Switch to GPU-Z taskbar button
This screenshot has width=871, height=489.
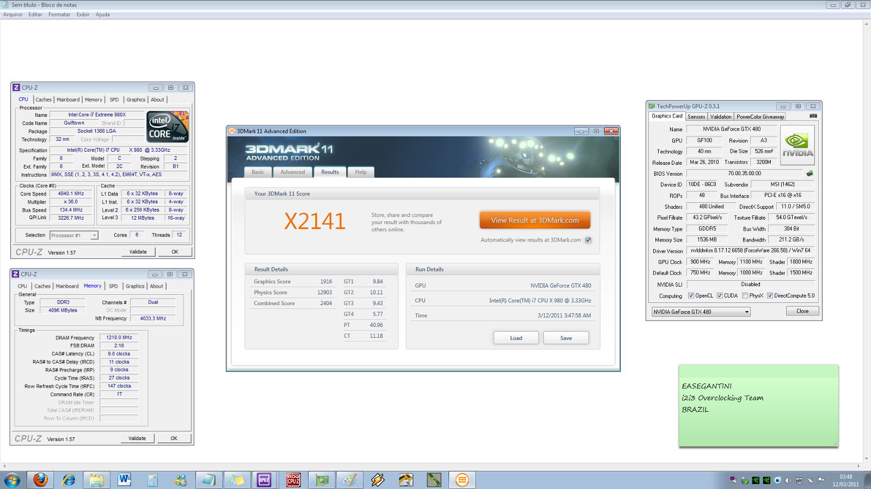click(322, 480)
